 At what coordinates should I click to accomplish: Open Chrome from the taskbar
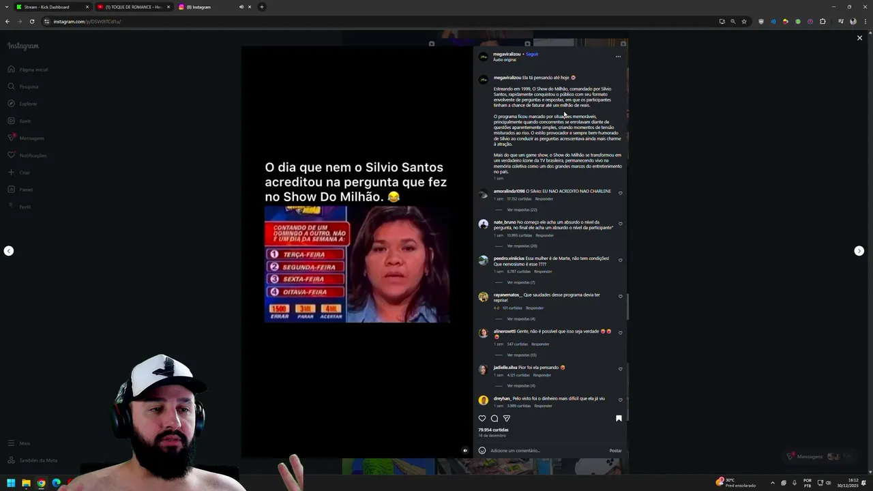point(41,483)
